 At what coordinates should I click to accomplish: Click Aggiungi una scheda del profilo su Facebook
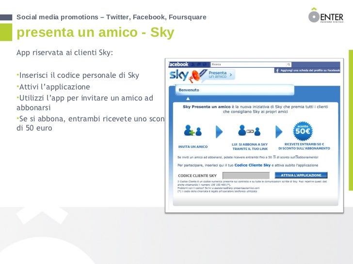[307, 71]
